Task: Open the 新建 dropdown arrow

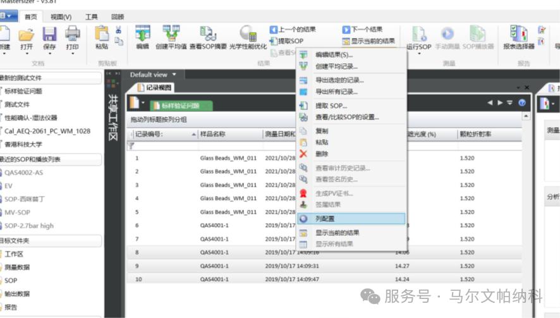Action: [x=4, y=54]
